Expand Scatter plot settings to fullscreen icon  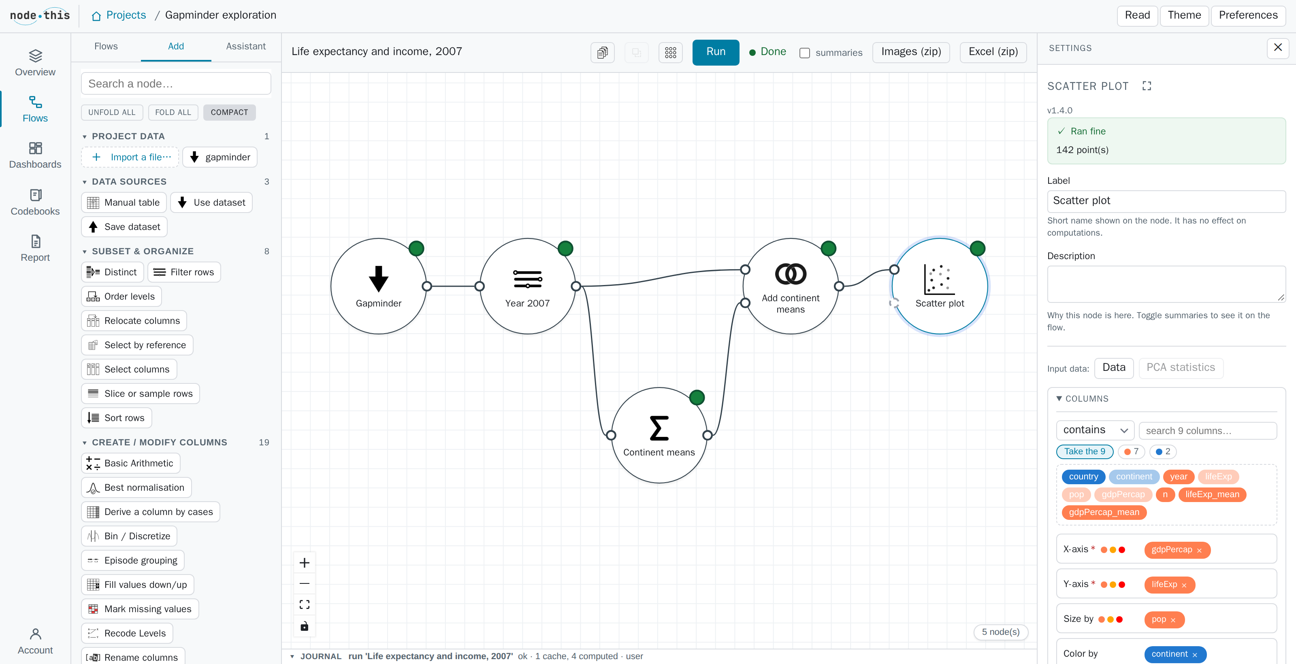click(1147, 86)
